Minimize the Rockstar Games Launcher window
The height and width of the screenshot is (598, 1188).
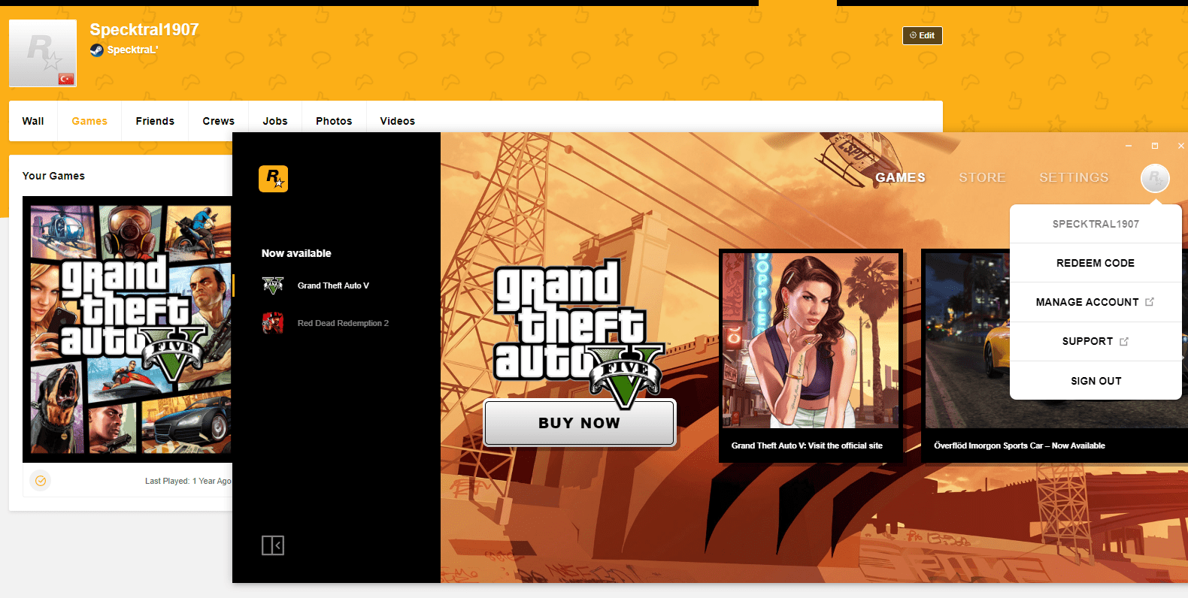1129,146
